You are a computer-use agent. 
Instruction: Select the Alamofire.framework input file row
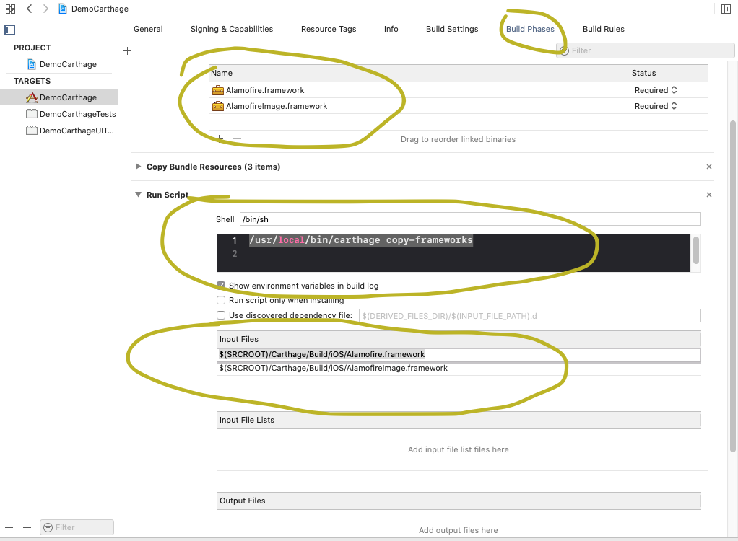[x=459, y=355]
